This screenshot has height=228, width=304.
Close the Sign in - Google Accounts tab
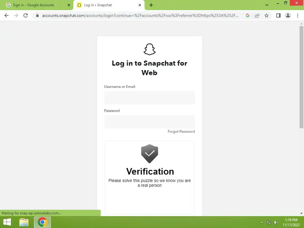click(69, 5)
